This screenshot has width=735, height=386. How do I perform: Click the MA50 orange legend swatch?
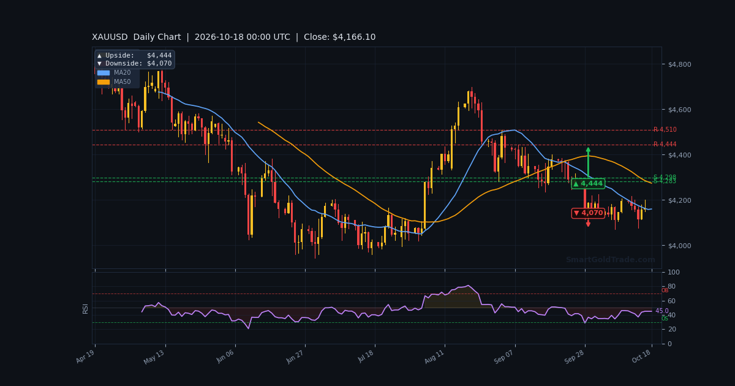104,82
